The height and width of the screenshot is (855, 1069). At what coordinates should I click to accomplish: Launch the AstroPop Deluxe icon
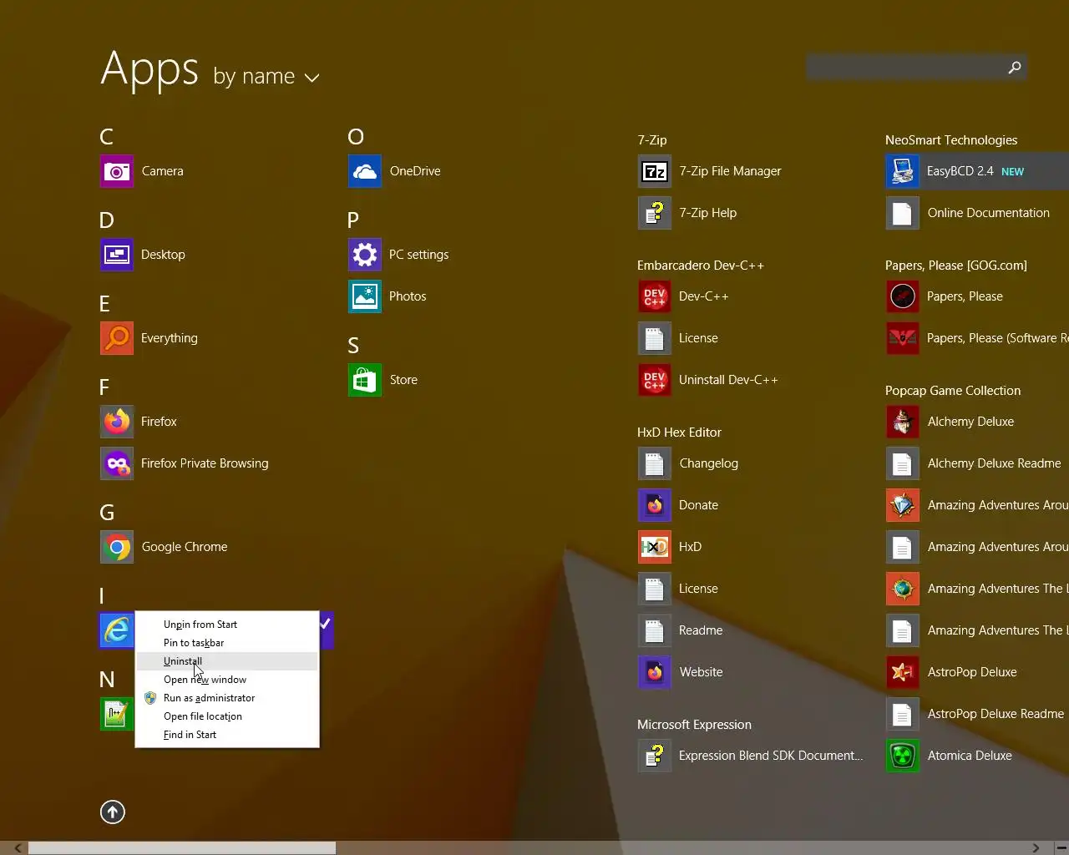coord(903,672)
